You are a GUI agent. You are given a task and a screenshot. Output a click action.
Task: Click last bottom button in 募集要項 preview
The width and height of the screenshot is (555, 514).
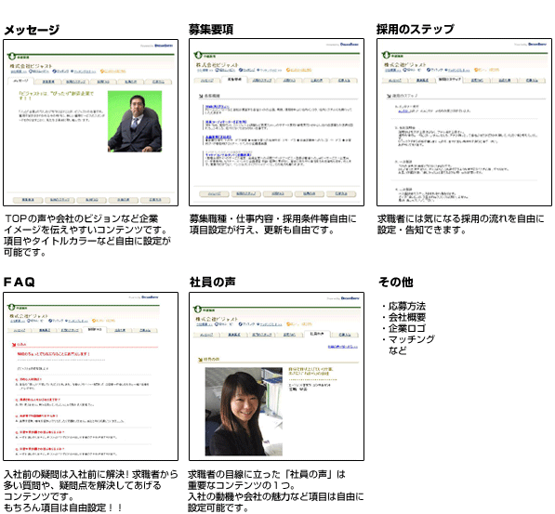[341, 193]
